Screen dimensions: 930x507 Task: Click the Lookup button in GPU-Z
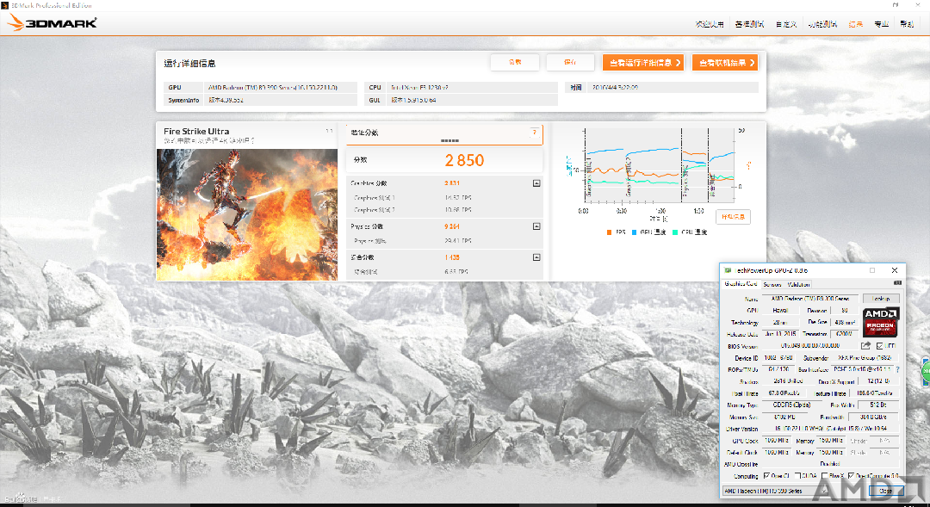tap(881, 299)
